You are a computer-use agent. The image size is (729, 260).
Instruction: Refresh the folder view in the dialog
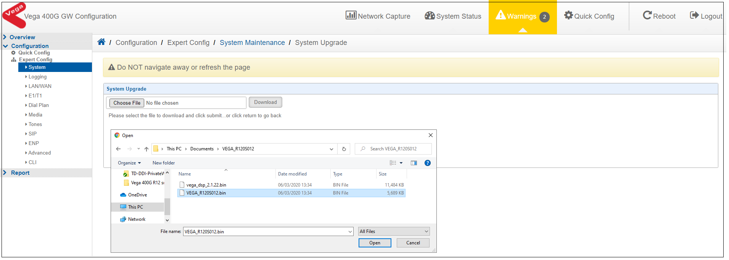(344, 149)
